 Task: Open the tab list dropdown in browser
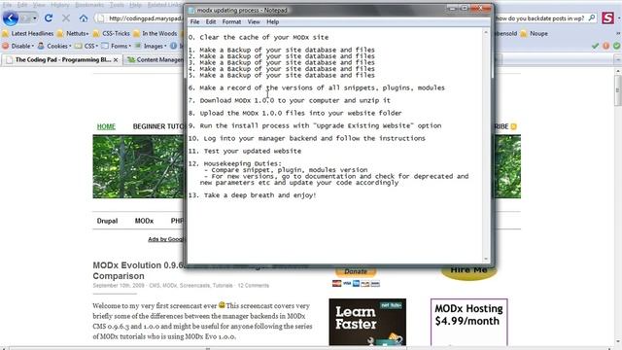coord(618,59)
